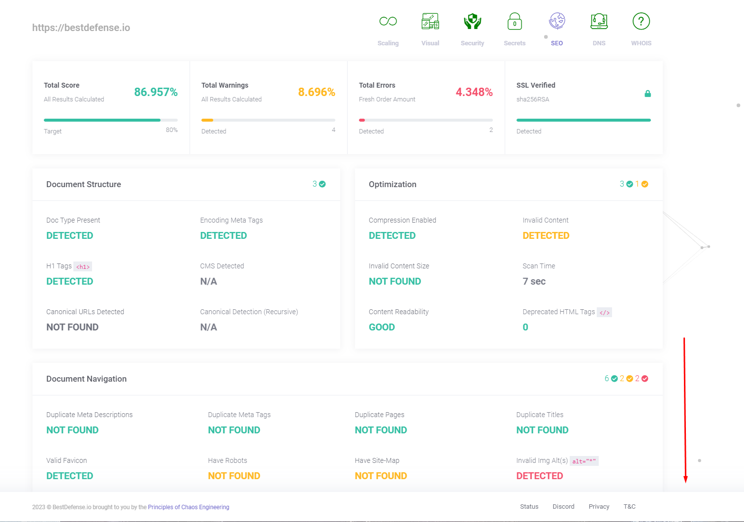Click the Total Score progress bar

click(x=110, y=120)
